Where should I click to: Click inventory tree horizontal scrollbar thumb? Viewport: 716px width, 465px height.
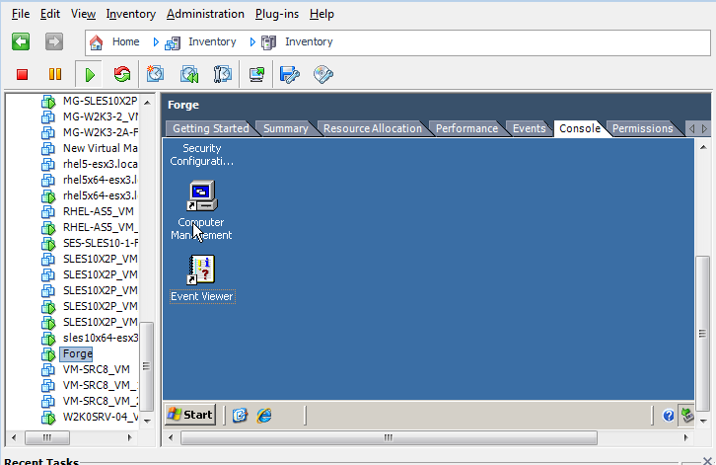point(47,437)
